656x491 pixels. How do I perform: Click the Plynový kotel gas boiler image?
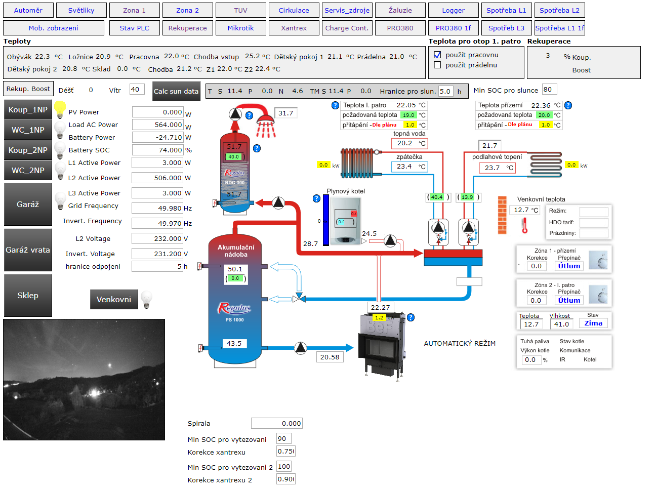click(345, 220)
